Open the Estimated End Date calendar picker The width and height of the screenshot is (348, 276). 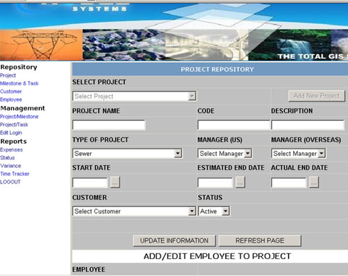point(240,182)
